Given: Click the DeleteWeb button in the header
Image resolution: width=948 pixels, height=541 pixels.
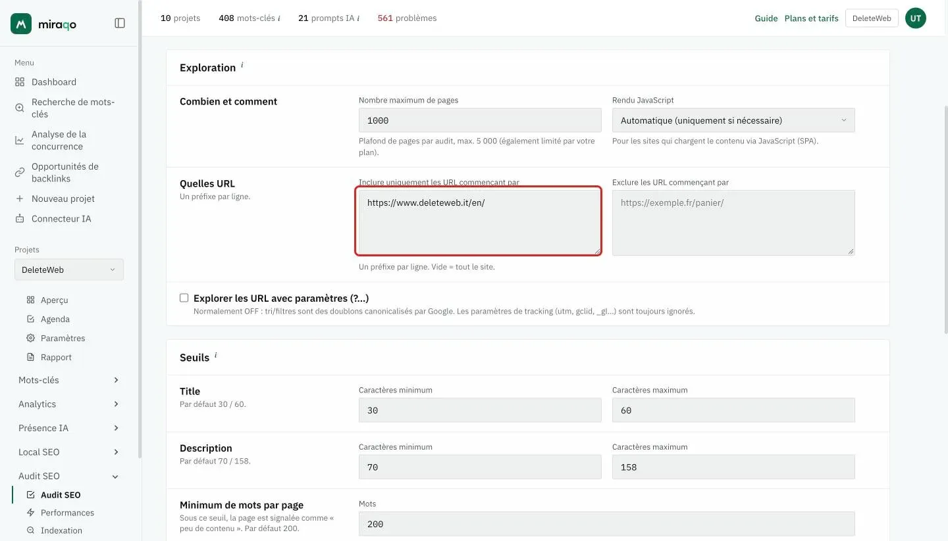Looking at the screenshot, I should [872, 18].
